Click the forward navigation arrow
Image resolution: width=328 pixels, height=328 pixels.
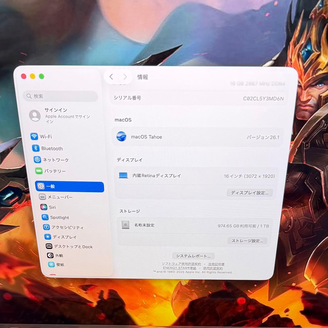pyautogui.click(x=125, y=77)
